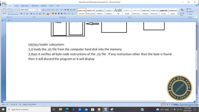This screenshot has height=112, width=199.
Task: Toggle underline formatting
Action: point(27,14)
